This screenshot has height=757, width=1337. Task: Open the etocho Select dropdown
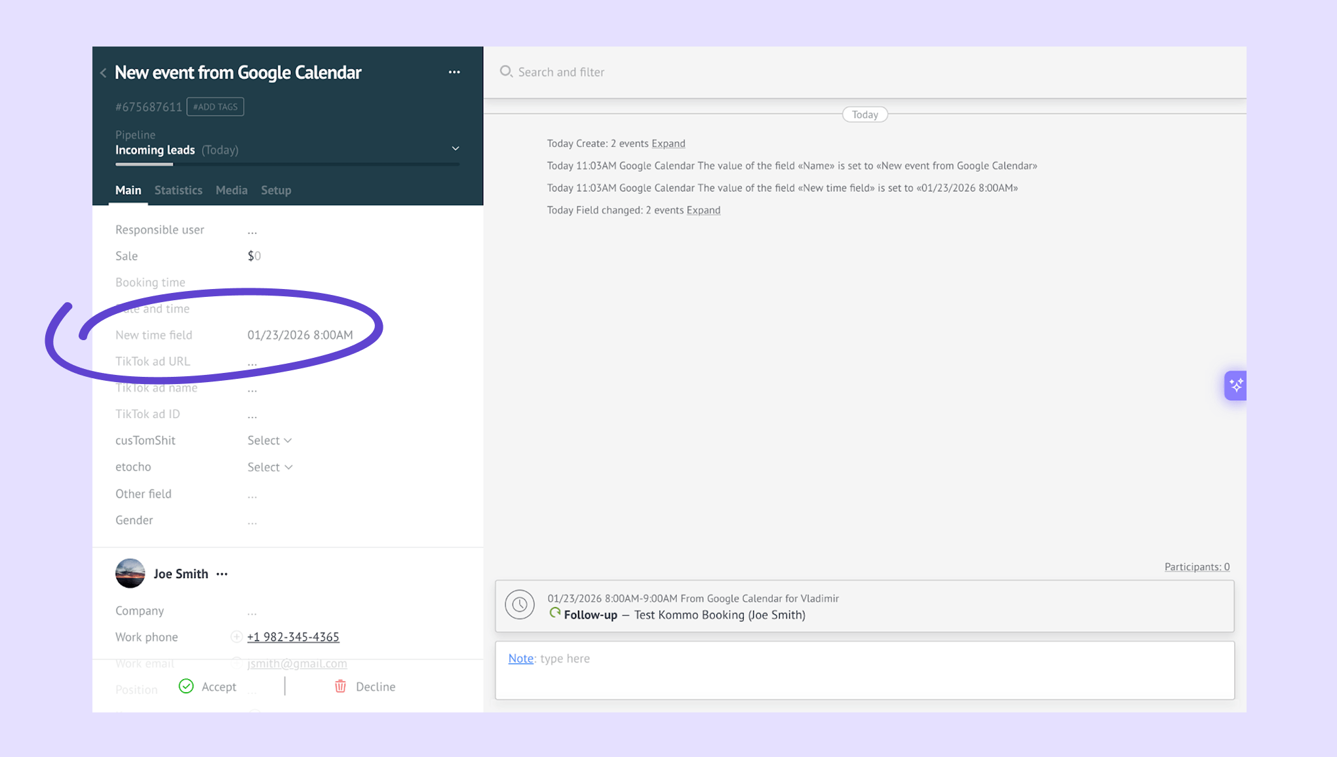coord(269,467)
